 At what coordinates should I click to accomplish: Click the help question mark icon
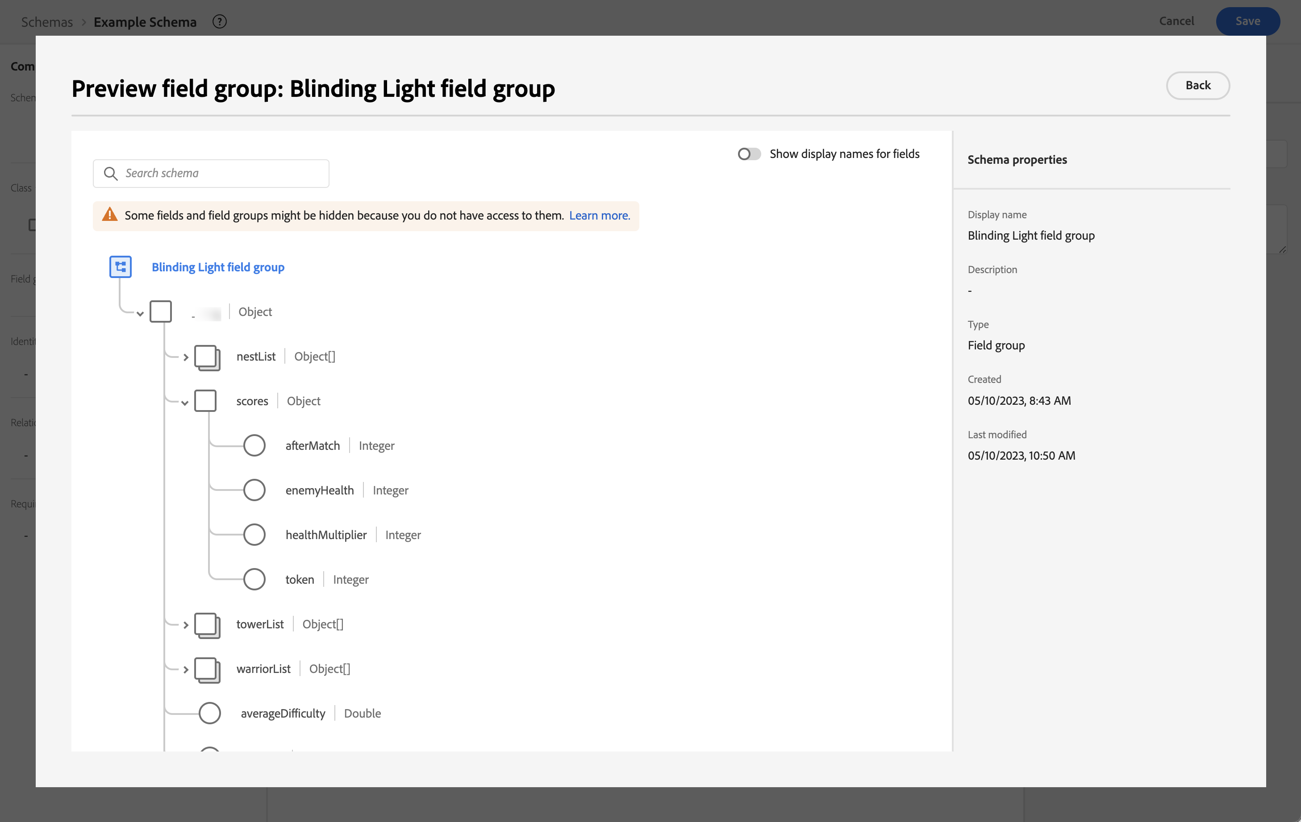click(219, 21)
